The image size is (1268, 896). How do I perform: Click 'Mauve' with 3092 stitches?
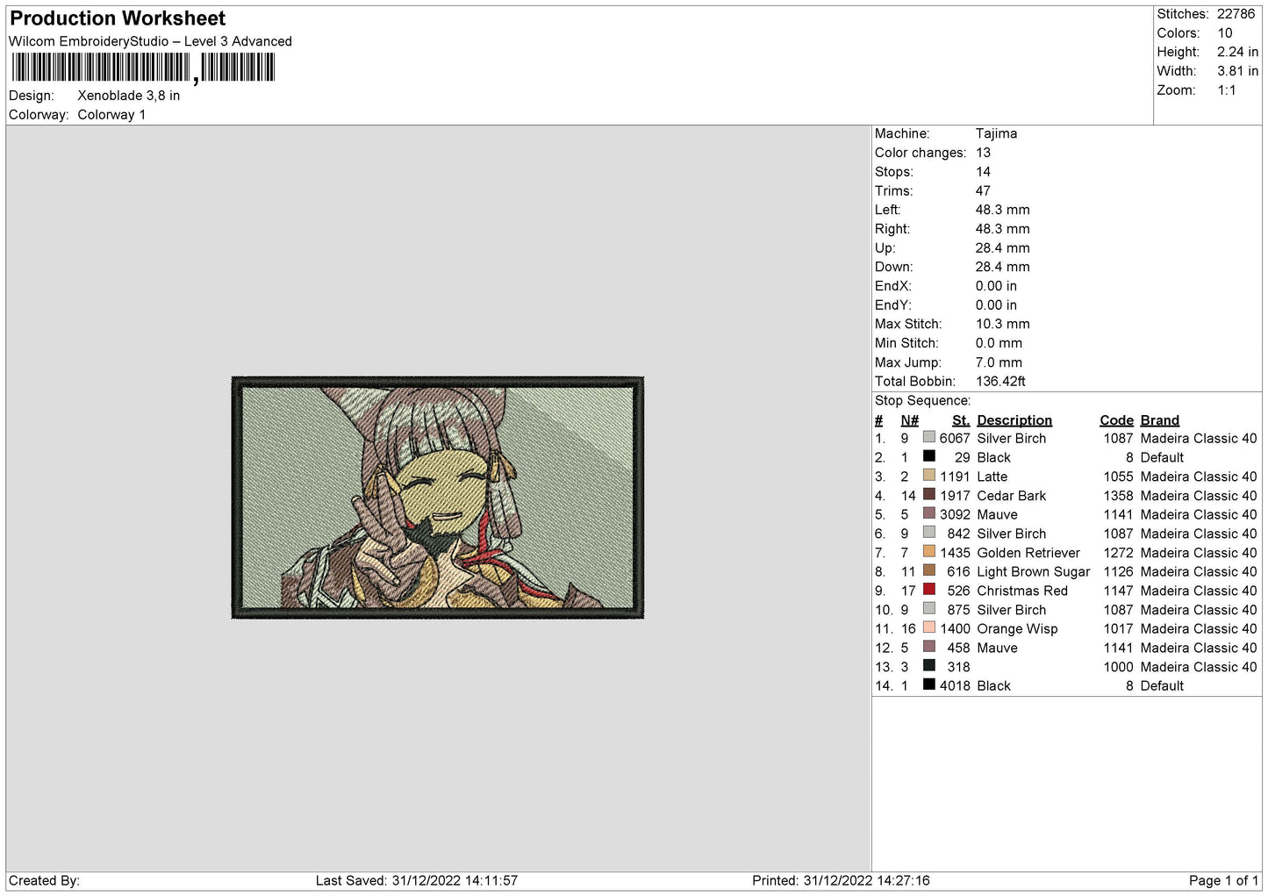tap(997, 515)
